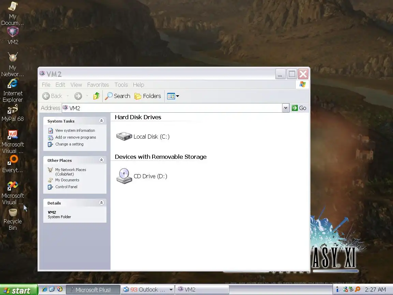The height and width of the screenshot is (295, 393).
Task: Open My Network Places (CollabNet) link
Action: (70, 172)
